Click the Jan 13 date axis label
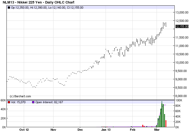Viewport: 189px width, 138px height. click(x=106, y=130)
